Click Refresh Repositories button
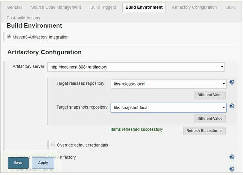 click(x=204, y=131)
